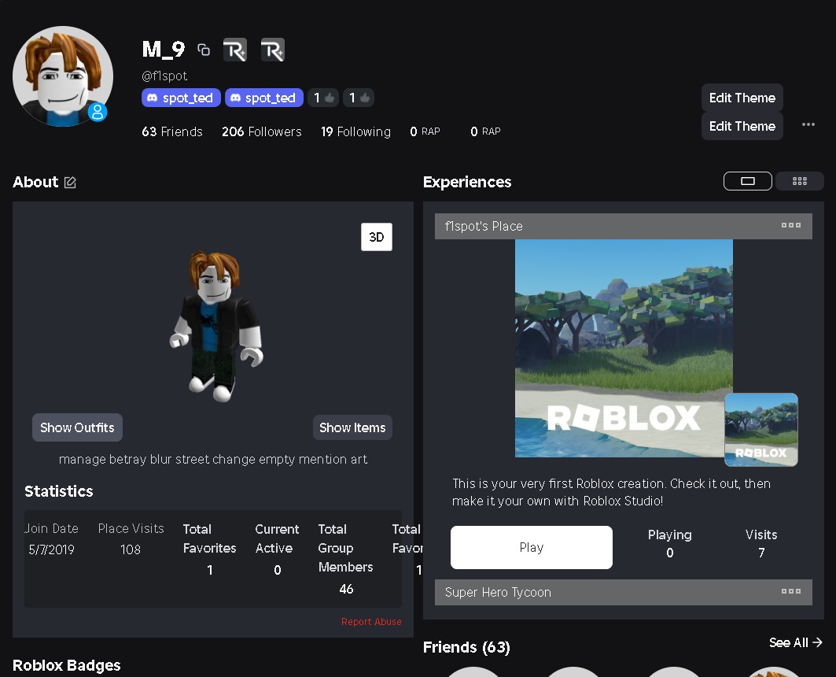Click the R+ icon directly beside the copy icon
Viewport: 836px width, 677px height.
click(x=234, y=50)
